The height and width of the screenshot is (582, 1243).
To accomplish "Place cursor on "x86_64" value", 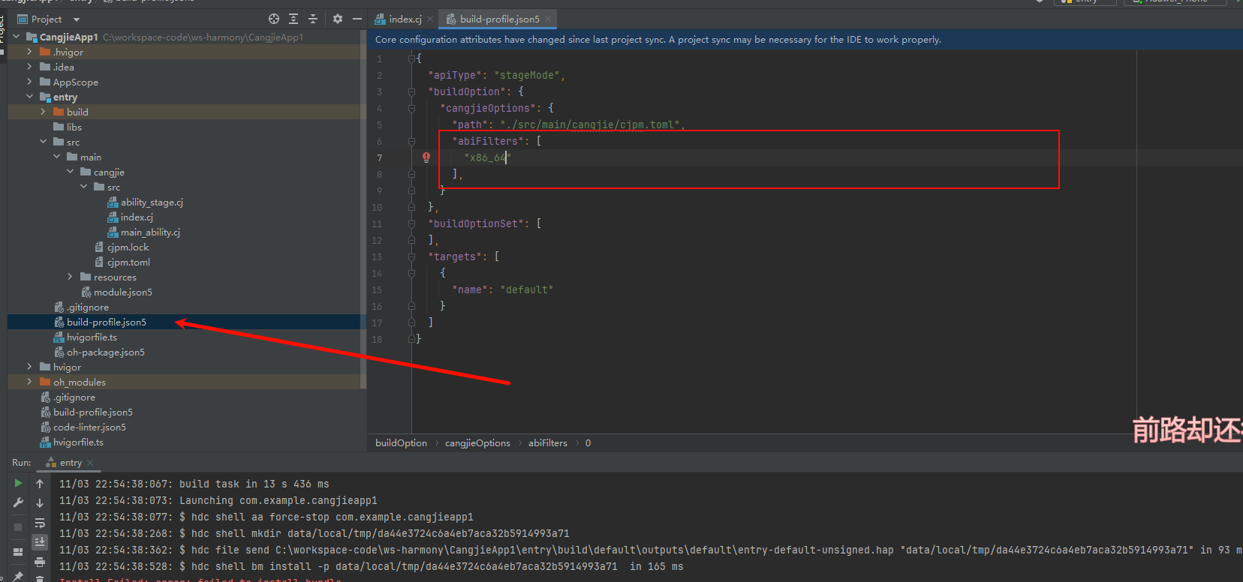I will 487,157.
